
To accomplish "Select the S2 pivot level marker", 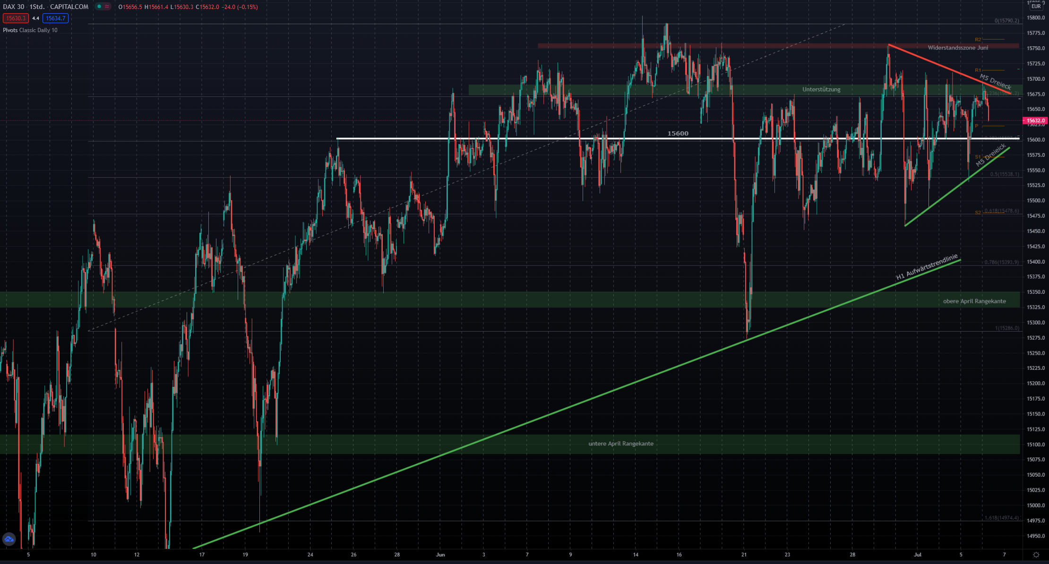I will [x=978, y=213].
